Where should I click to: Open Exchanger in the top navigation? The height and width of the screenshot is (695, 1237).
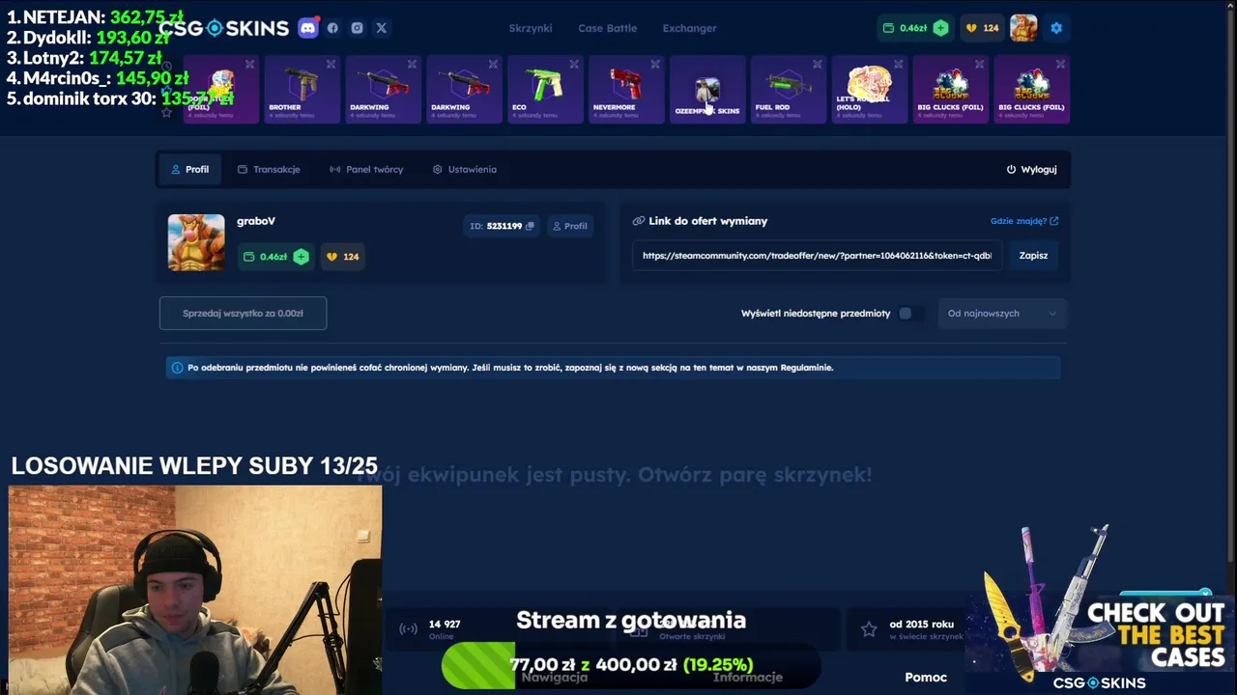point(689,28)
